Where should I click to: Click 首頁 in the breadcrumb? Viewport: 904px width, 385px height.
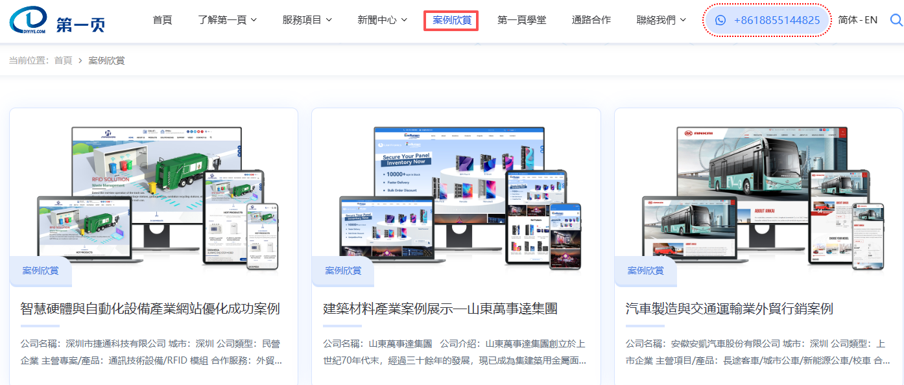pos(63,60)
